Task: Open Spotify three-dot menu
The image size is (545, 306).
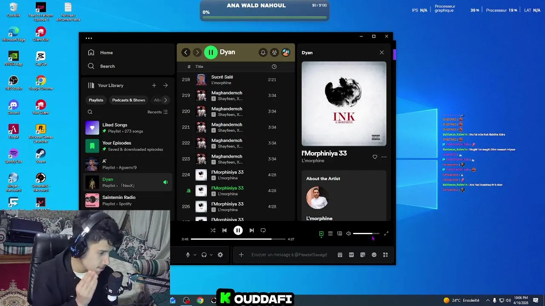Action: point(89,38)
